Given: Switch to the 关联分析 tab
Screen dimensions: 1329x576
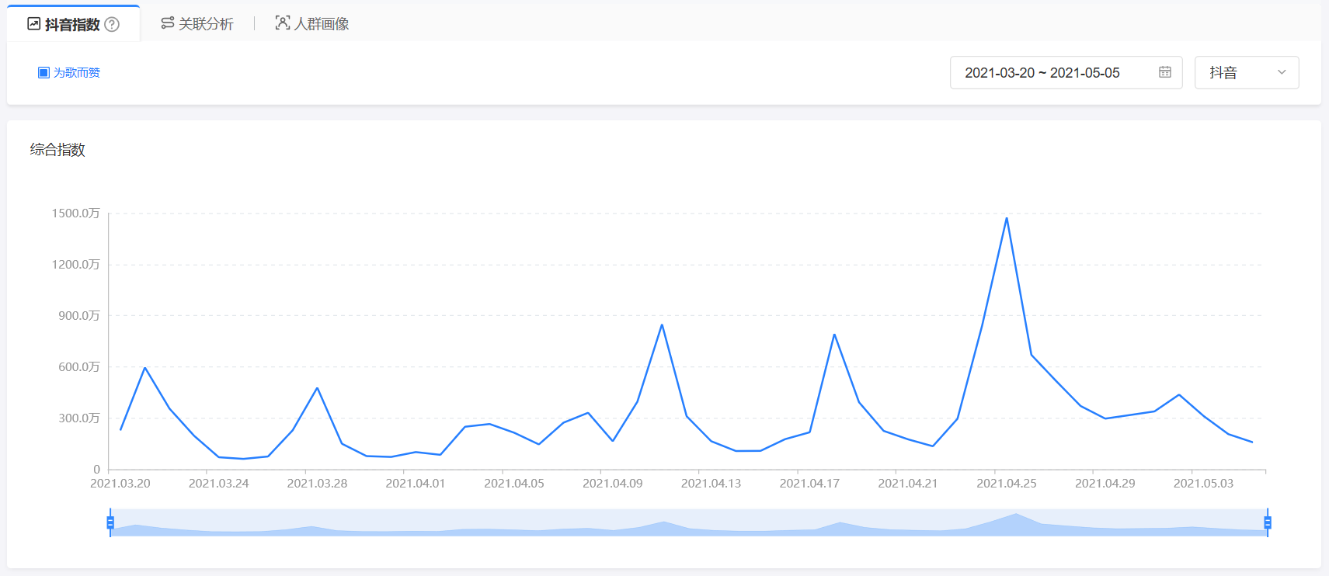Looking at the screenshot, I should [x=206, y=24].
